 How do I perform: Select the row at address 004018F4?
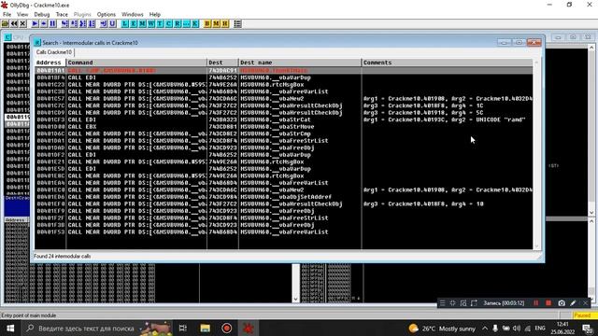coord(284,77)
